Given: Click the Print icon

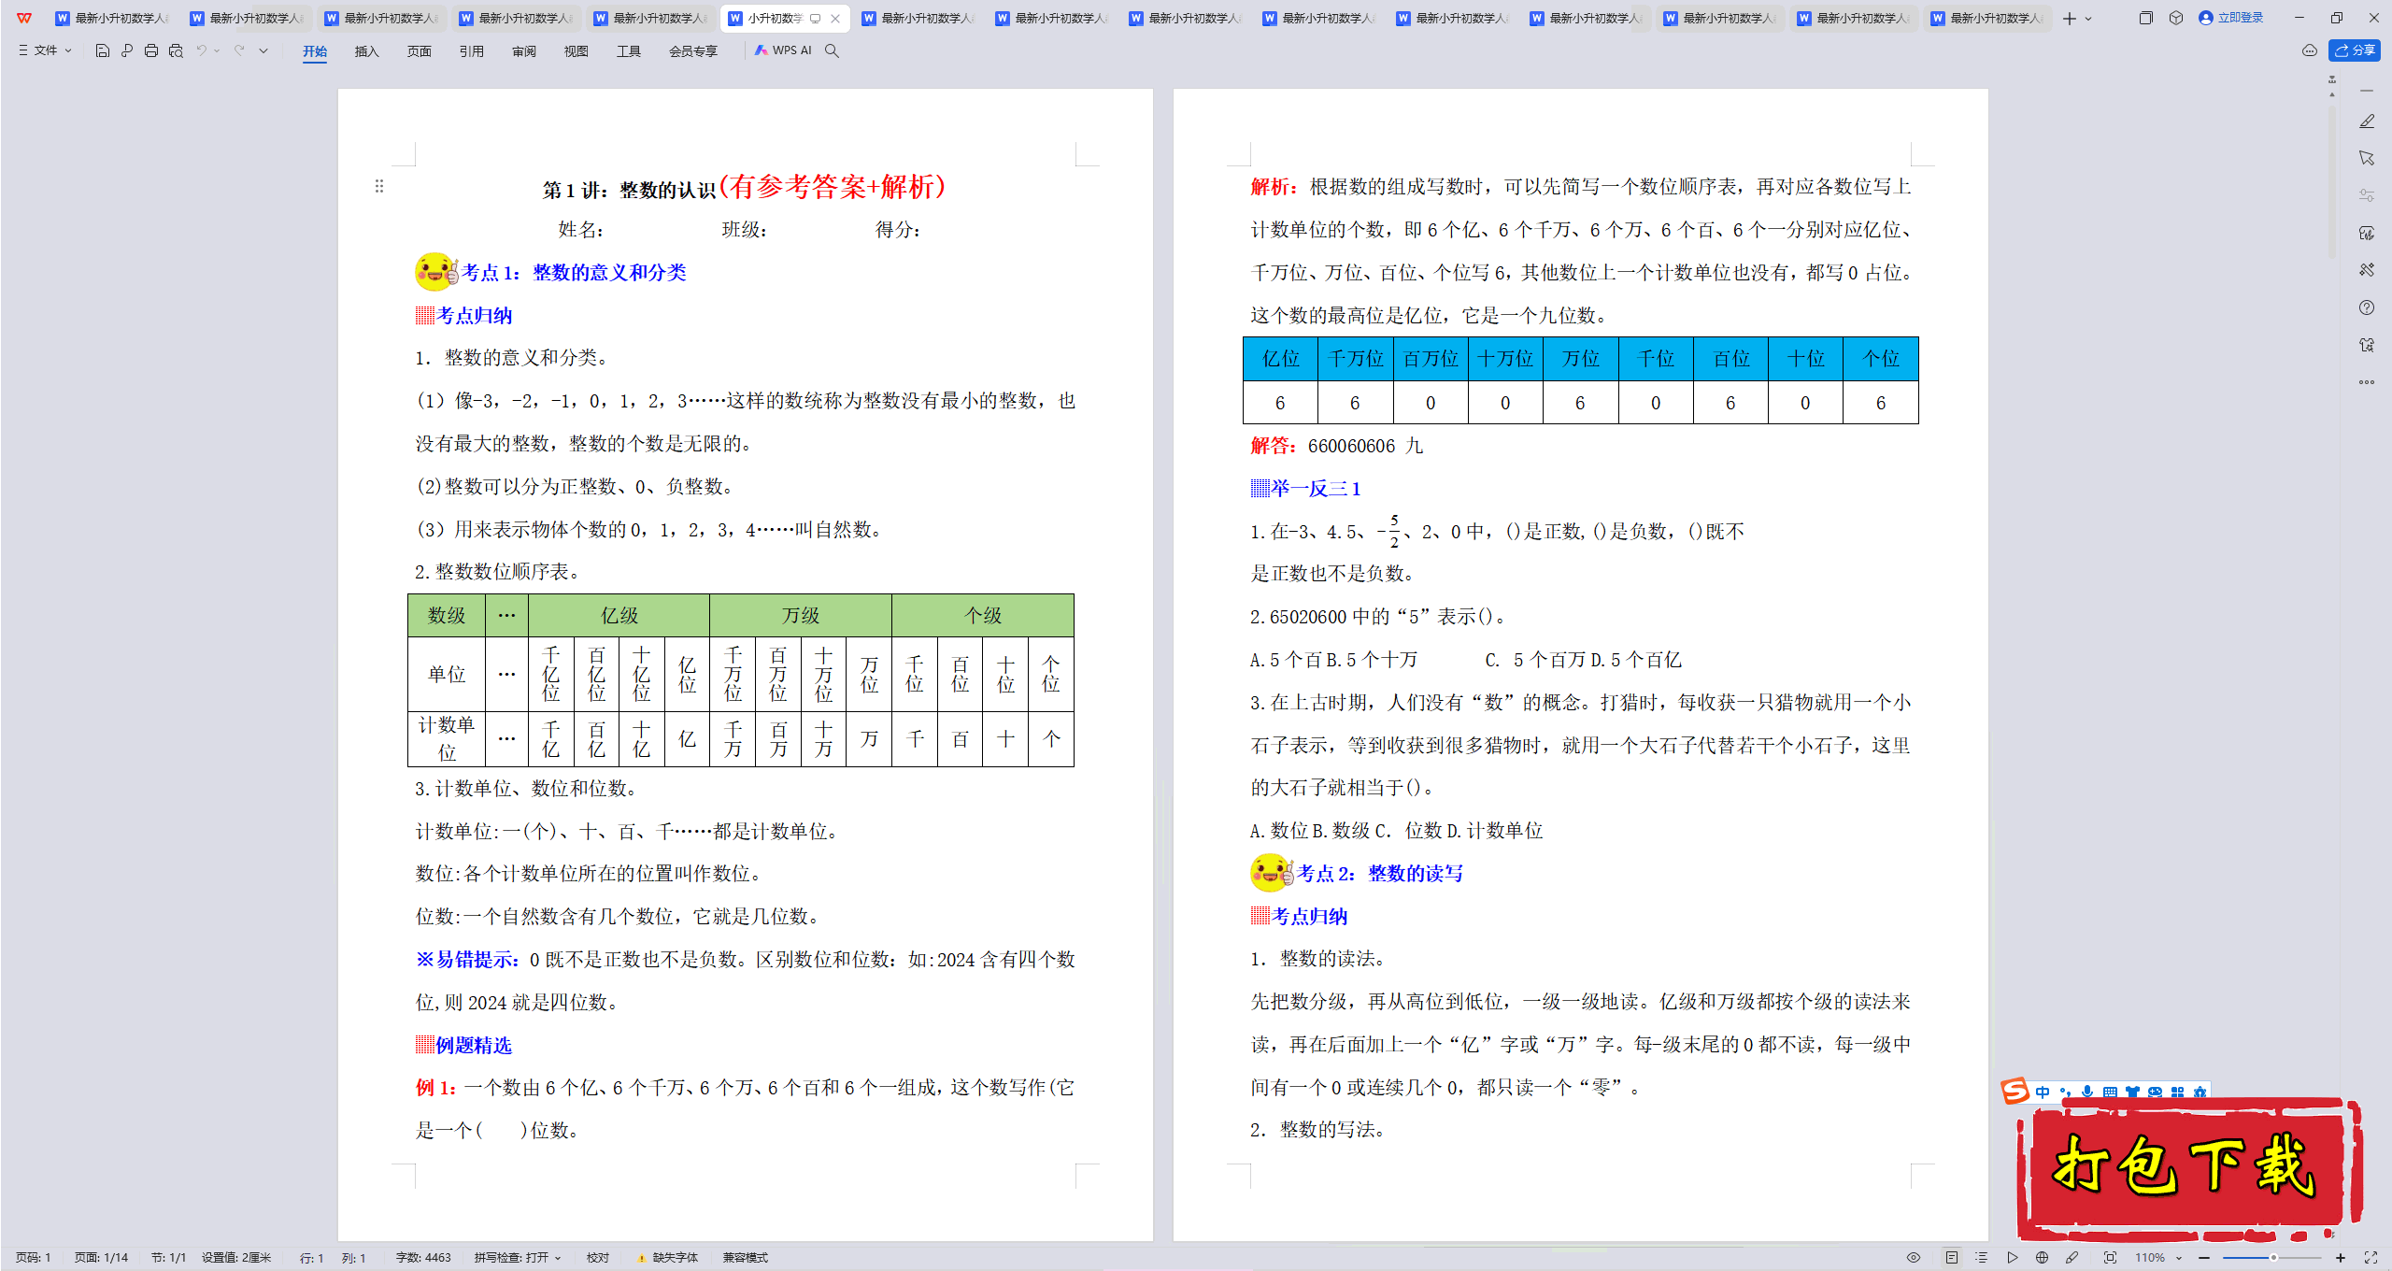Looking at the screenshot, I should click(x=151, y=51).
